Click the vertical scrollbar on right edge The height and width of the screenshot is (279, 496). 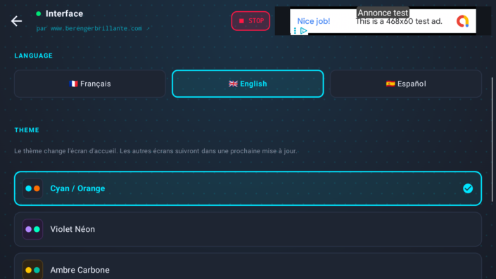492,139
